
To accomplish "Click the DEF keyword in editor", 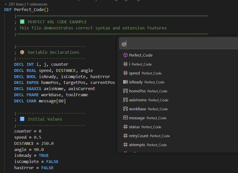I will [x=8, y=9].
